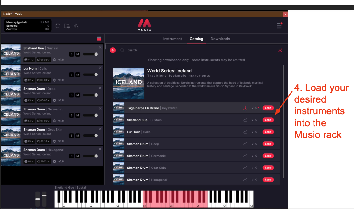Viewport: 354px width, 209px height.
Task: Load Shetland Gue Sustain
Action: 268,120
